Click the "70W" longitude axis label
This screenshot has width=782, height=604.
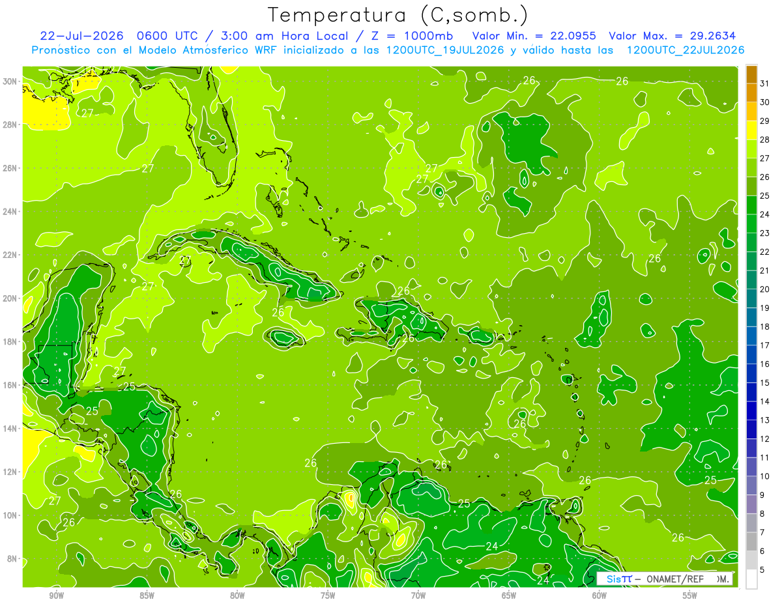click(418, 596)
